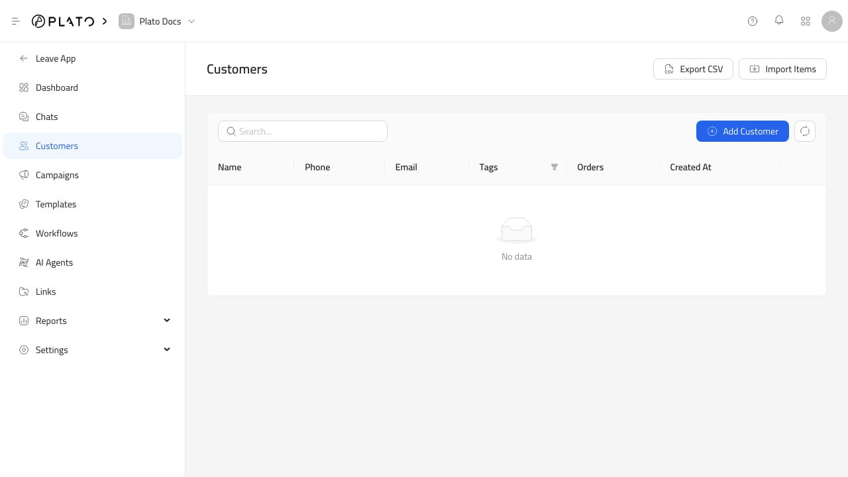
Task: Click the Add Customer button
Action: click(x=743, y=131)
